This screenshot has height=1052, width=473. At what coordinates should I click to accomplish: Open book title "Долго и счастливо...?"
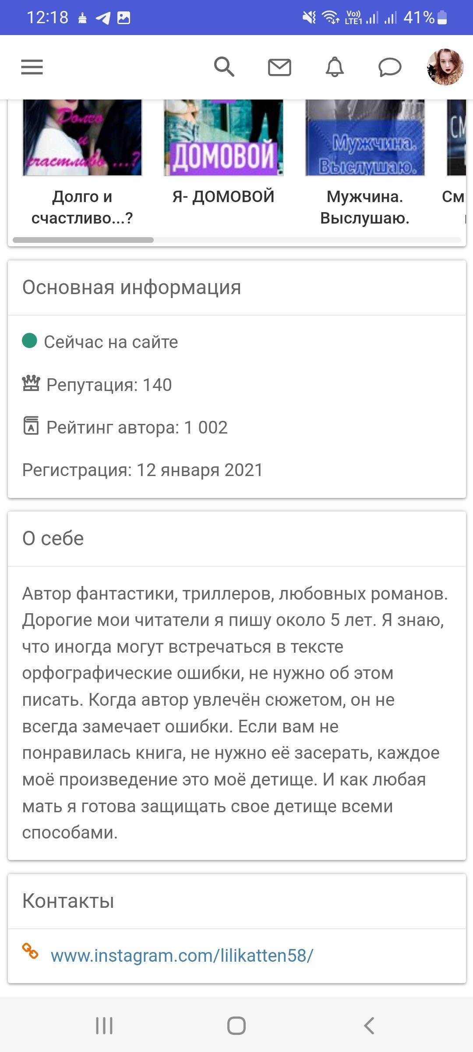[82, 207]
